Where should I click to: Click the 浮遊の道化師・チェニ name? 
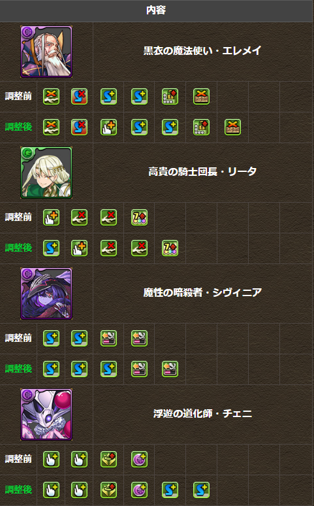point(202,414)
